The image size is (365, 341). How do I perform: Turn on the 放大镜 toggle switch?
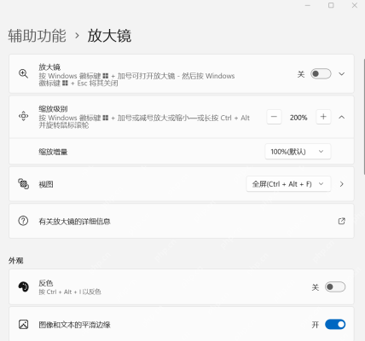[321, 74]
